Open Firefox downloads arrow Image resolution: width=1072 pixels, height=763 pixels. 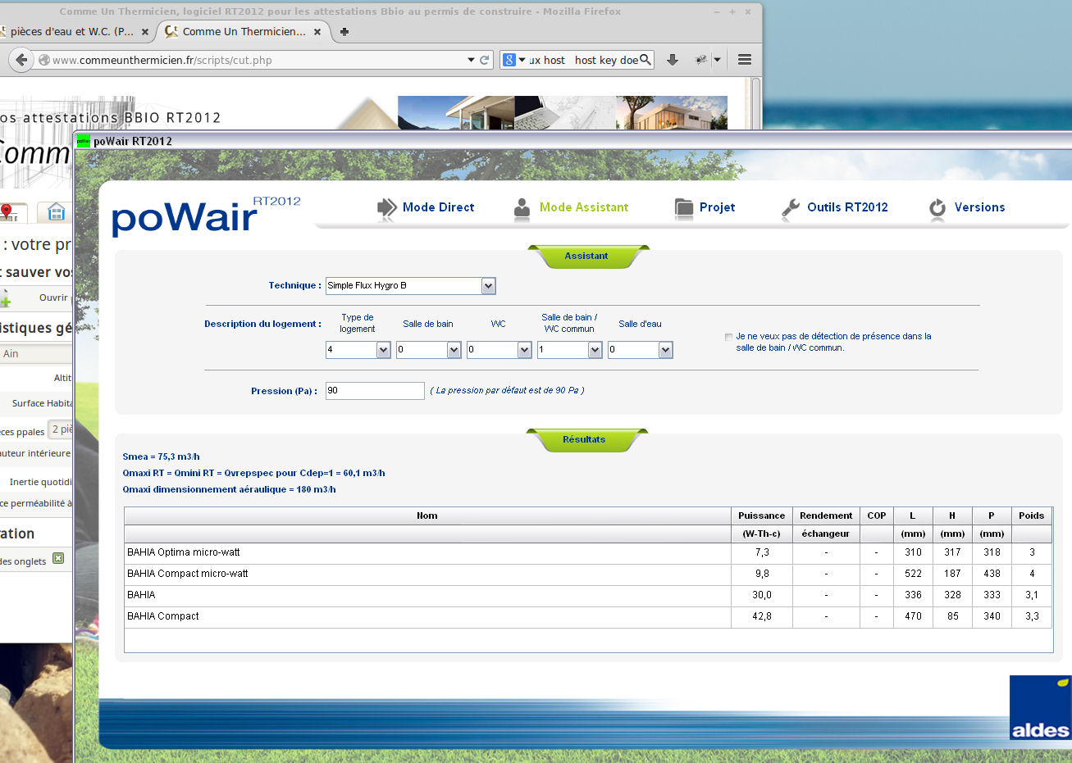coord(673,60)
